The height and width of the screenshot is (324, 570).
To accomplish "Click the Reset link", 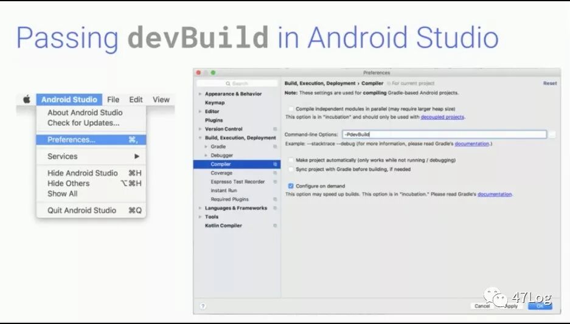I will click(x=550, y=83).
